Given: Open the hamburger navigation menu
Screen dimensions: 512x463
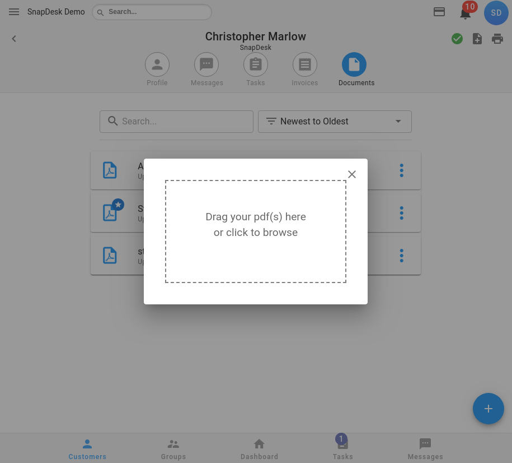Looking at the screenshot, I should (14, 12).
